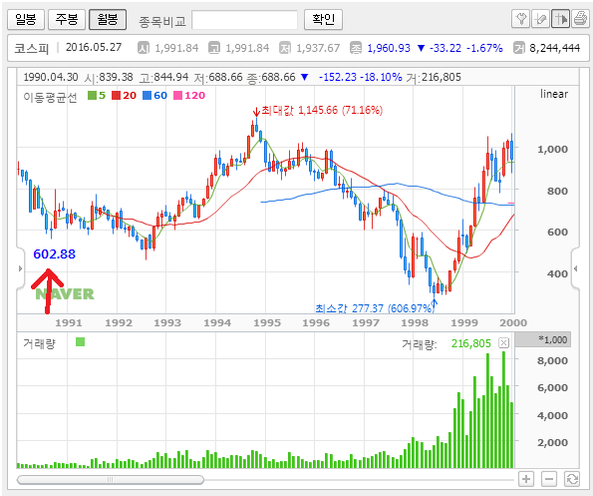Switch to the 일봉 daily candle view

pos(26,19)
